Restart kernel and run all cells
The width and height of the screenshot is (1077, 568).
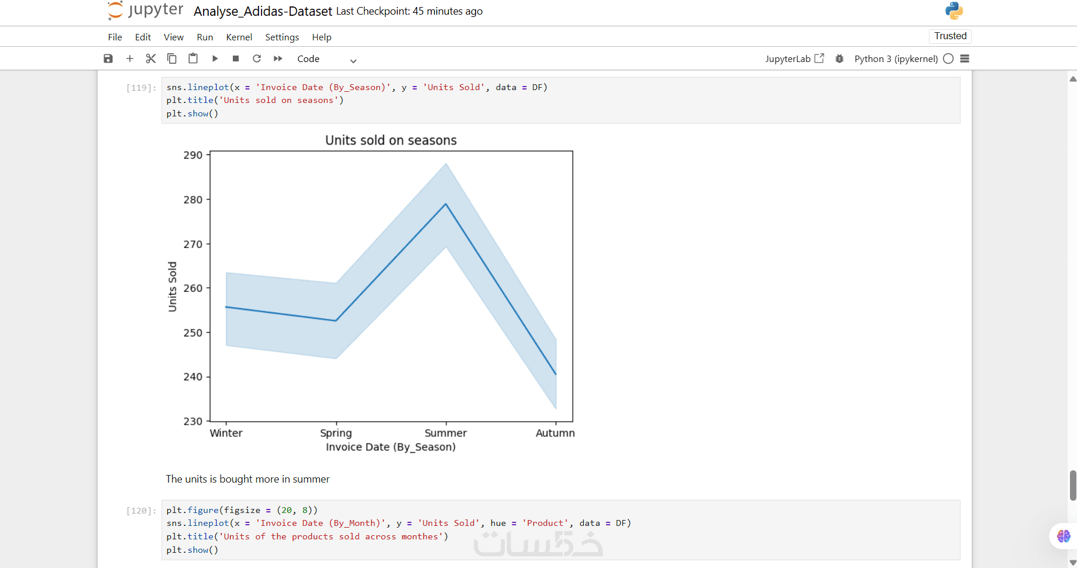278,58
